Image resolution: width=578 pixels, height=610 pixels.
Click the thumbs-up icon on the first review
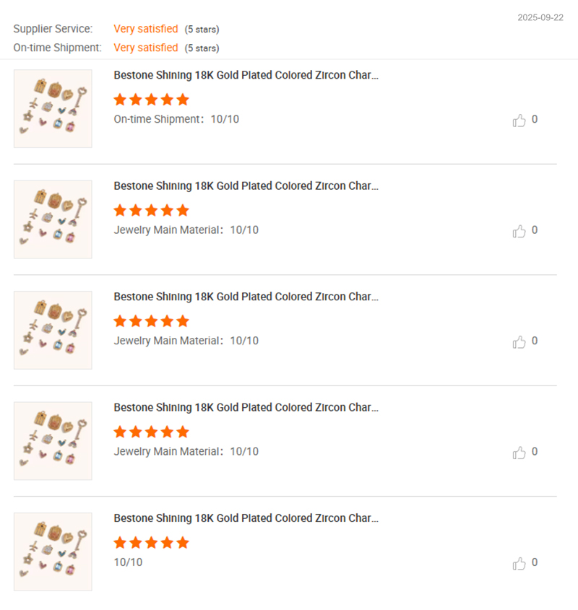point(519,120)
